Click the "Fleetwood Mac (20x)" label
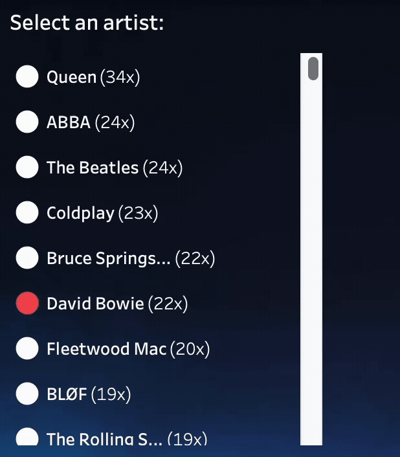Image resolution: width=400 pixels, height=457 pixels. 128,349
